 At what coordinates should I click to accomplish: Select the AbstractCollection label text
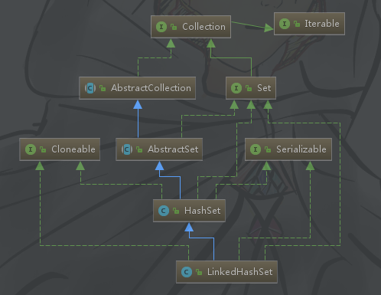click(x=151, y=88)
